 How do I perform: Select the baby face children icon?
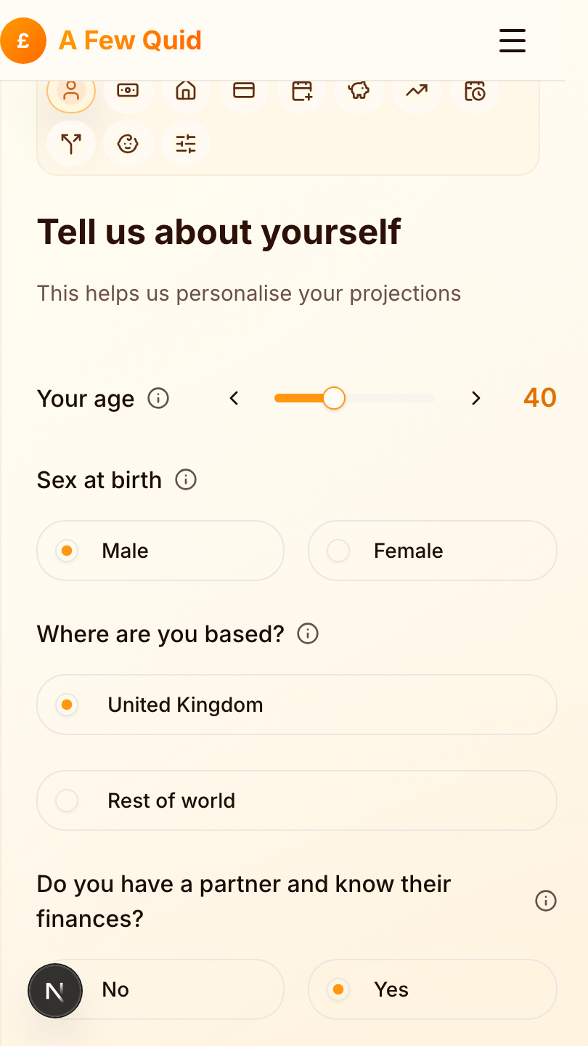pyautogui.click(x=128, y=144)
